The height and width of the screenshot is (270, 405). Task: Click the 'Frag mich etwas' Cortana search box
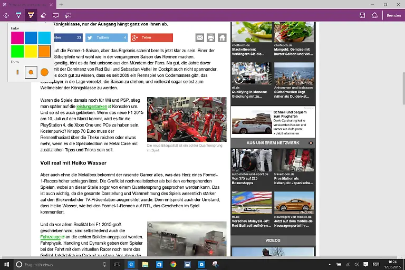tap(63, 264)
